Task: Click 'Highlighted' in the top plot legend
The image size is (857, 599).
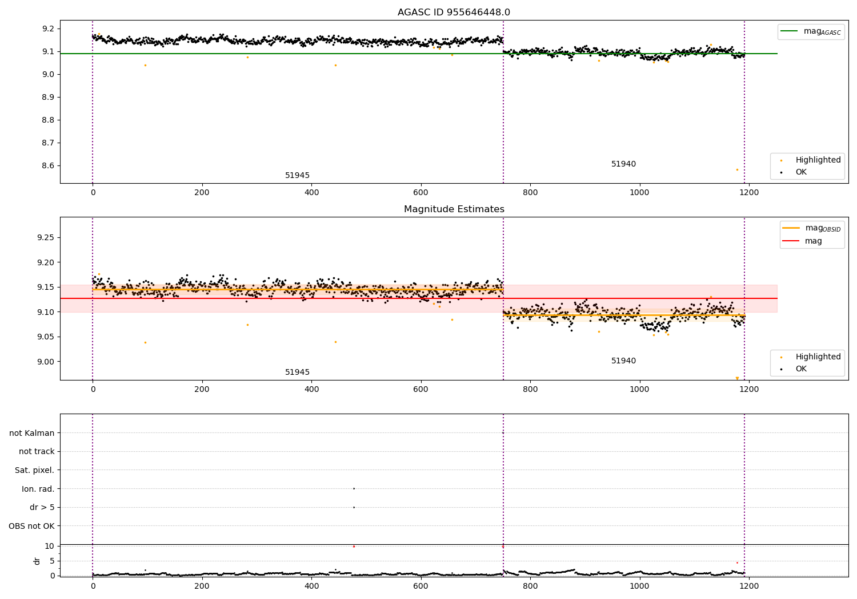Action: point(818,160)
